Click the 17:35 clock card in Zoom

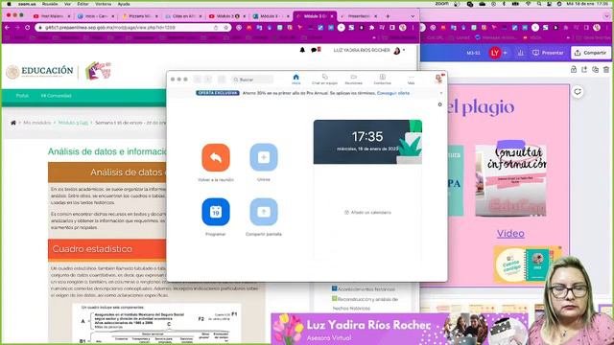(x=367, y=142)
